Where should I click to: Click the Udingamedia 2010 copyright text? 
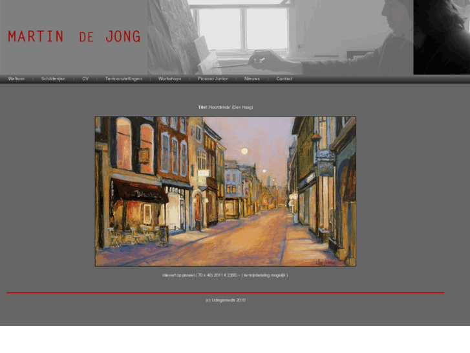tap(226, 300)
